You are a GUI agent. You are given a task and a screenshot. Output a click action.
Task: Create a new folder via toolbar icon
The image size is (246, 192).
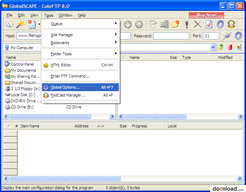pyautogui.click(x=175, y=24)
